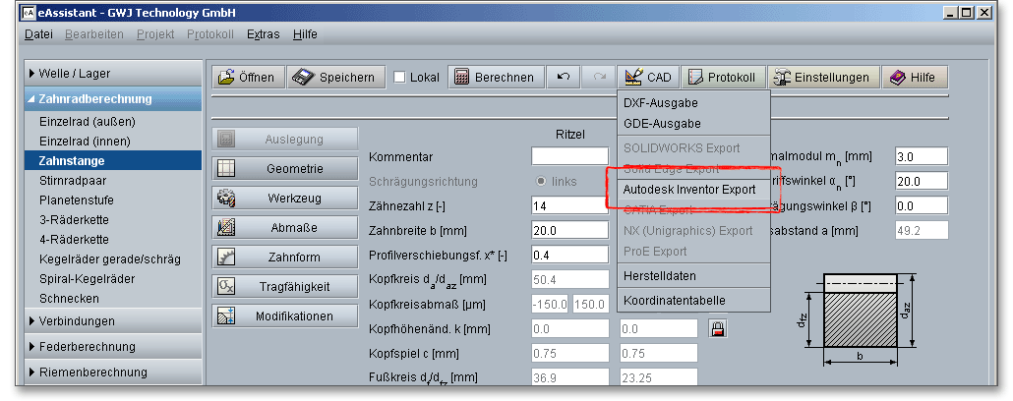Open the Protokoll report button
The image size is (1013, 401).
[x=723, y=78]
